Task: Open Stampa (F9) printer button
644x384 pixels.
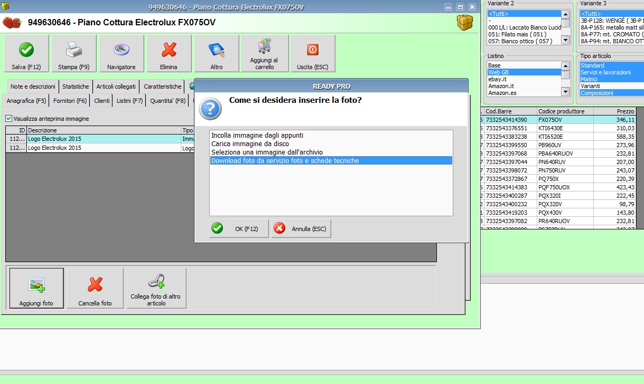Action: (x=74, y=54)
